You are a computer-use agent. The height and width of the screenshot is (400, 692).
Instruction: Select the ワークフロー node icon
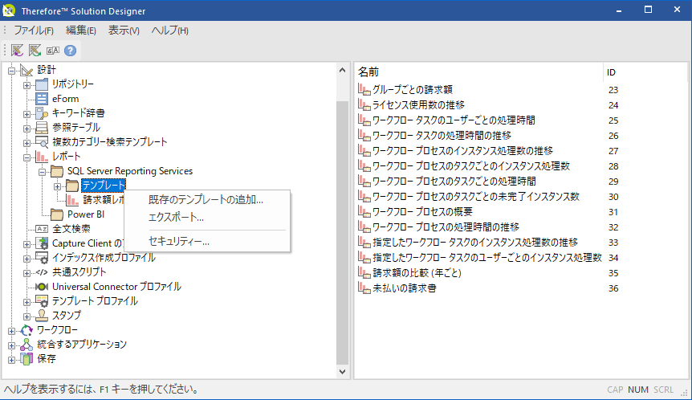tap(26, 330)
